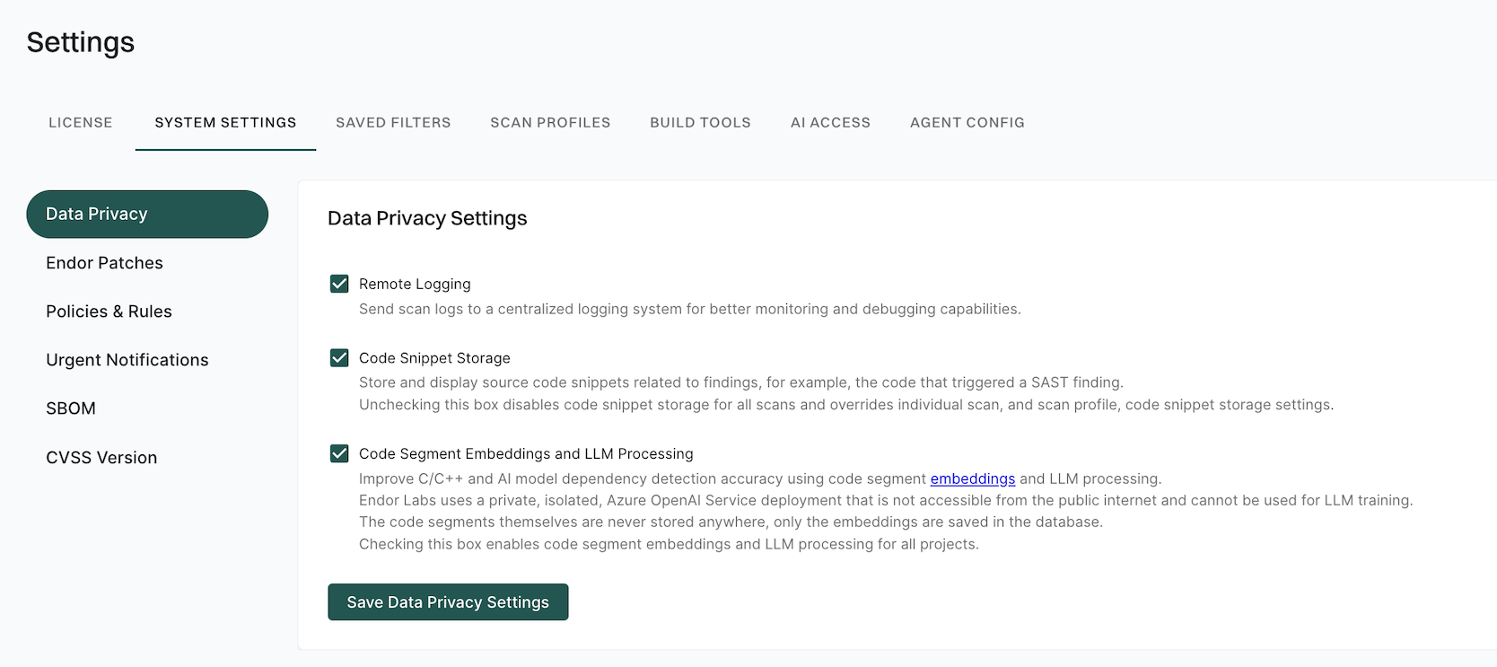Uncheck the Remote Logging checkbox
Image resolution: width=1497 pixels, height=667 pixels.
(339, 284)
